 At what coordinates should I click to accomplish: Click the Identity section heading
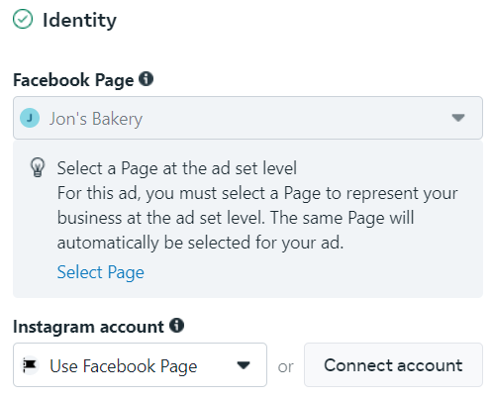[x=79, y=20]
